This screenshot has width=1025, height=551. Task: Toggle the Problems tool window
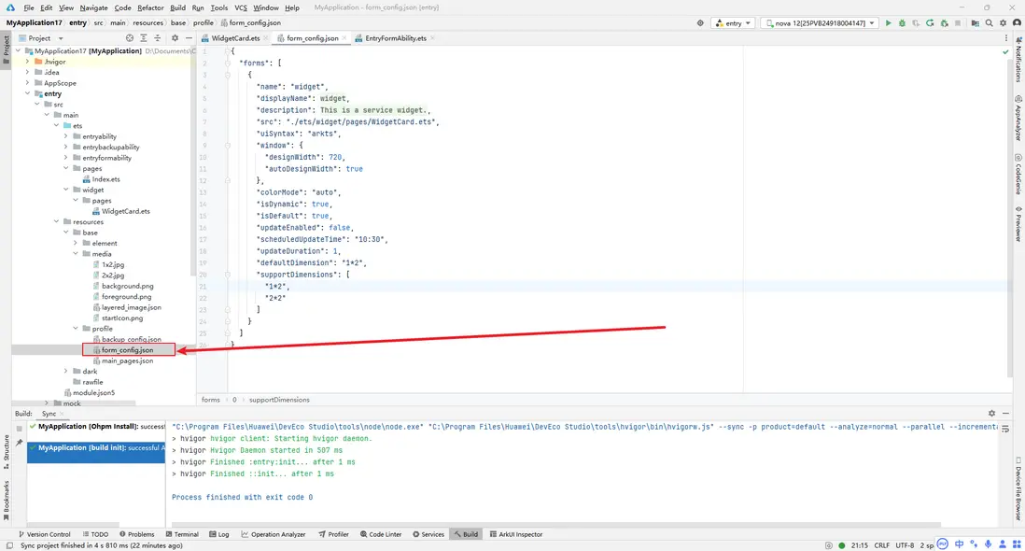click(136, 534)
